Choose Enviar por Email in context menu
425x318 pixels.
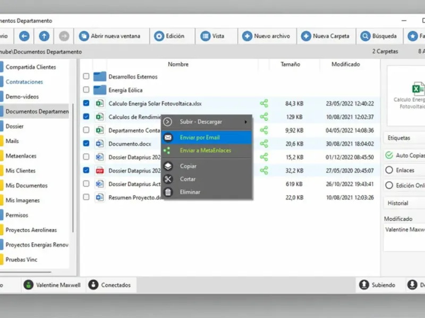pyautogui.click(x=207, y=137)
